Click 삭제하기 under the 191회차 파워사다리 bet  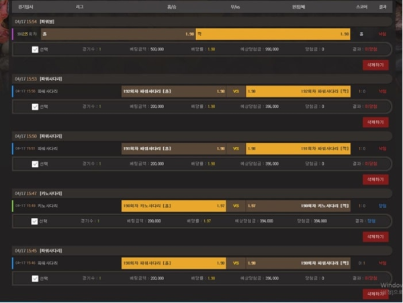(375, 179)
